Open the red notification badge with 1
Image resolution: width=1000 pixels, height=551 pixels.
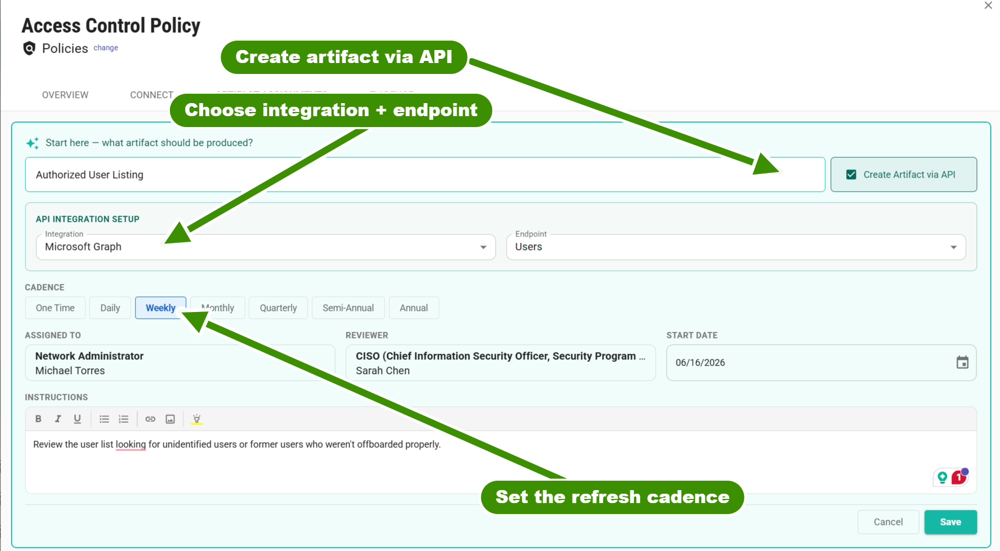959,477
